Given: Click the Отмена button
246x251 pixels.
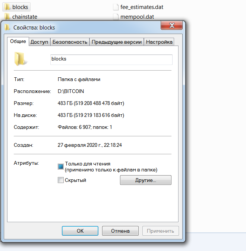Looking at the screenshot, I should coord(120,231).
